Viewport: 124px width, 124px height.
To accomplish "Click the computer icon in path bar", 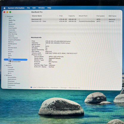I will (31, 87).
